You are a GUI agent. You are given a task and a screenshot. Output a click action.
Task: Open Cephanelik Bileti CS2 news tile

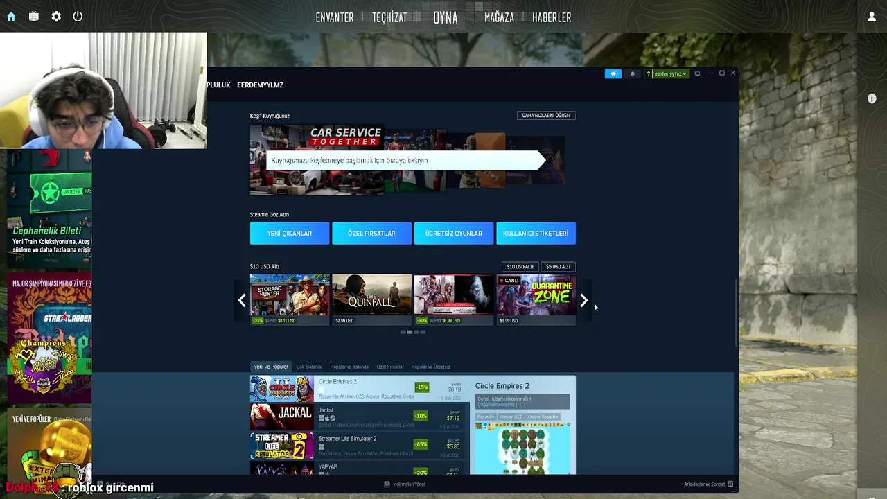[x=49, y=210]
